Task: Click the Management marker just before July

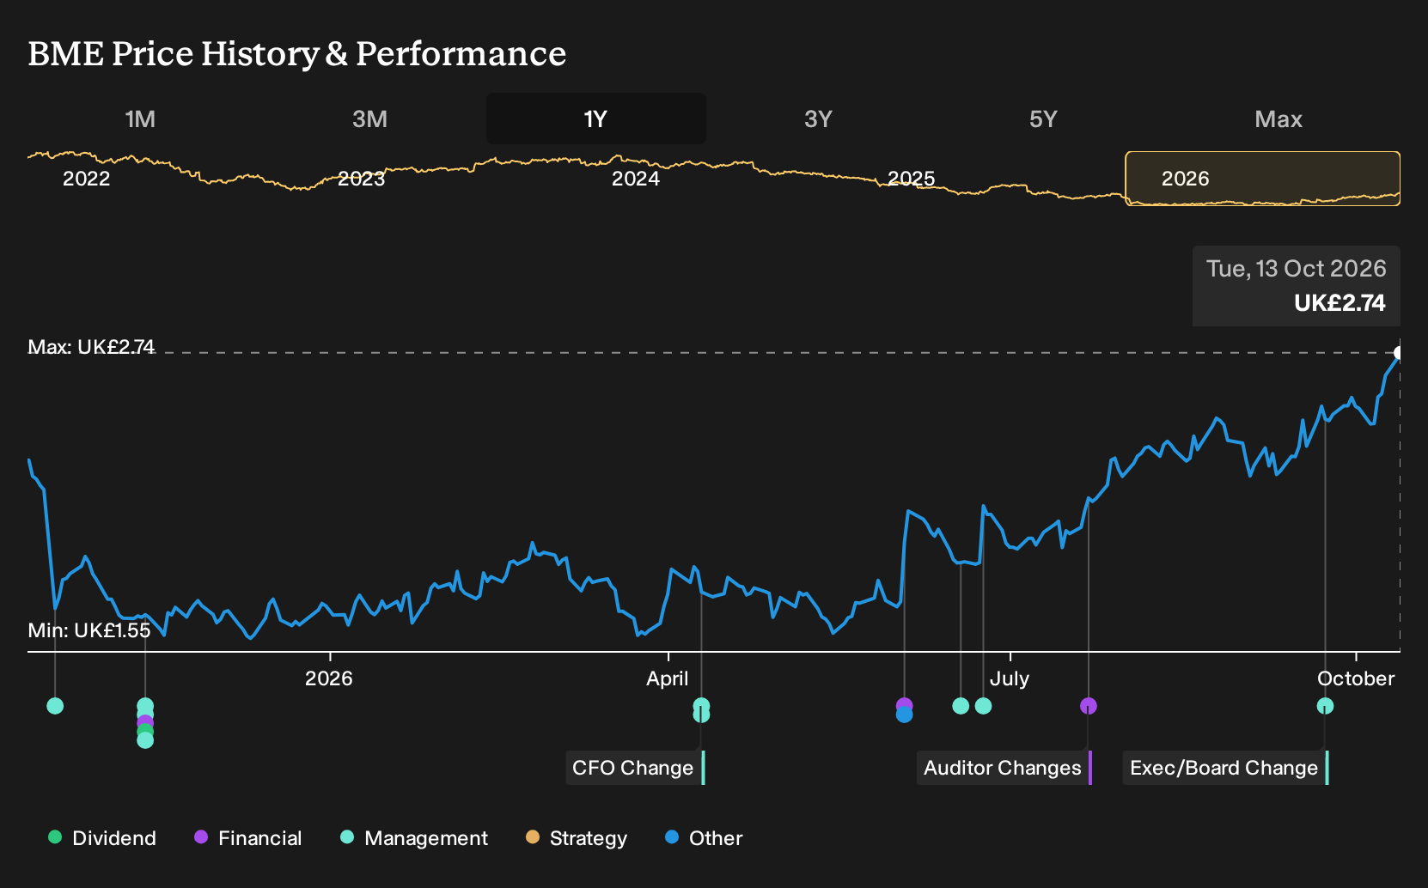Action: pyautogui.click(x=984, y=706)
